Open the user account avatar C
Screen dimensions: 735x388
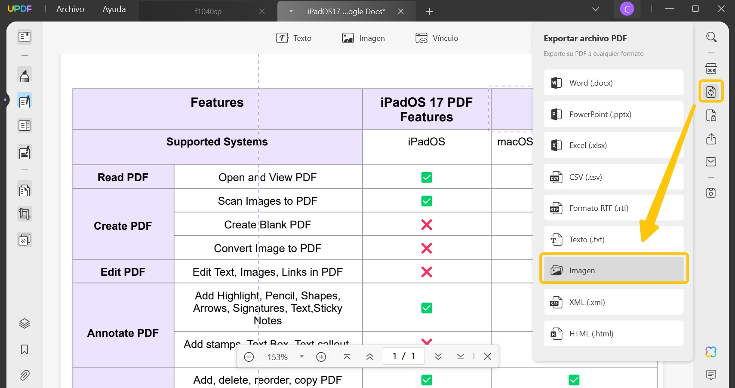tap(627, 9)
